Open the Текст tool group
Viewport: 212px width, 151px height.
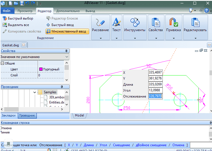pyautogui.click(x=116, y=27)
